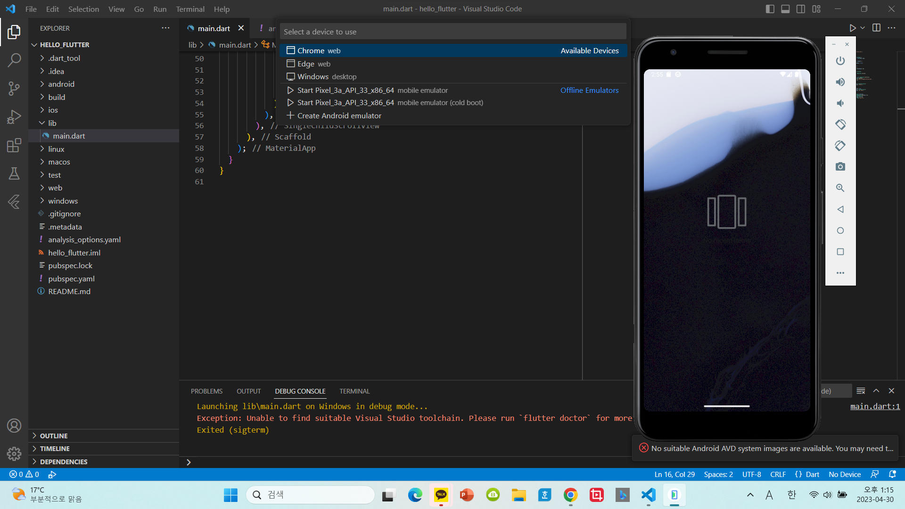
Task: Open the Run and Debug view
Action: (14, 116)
